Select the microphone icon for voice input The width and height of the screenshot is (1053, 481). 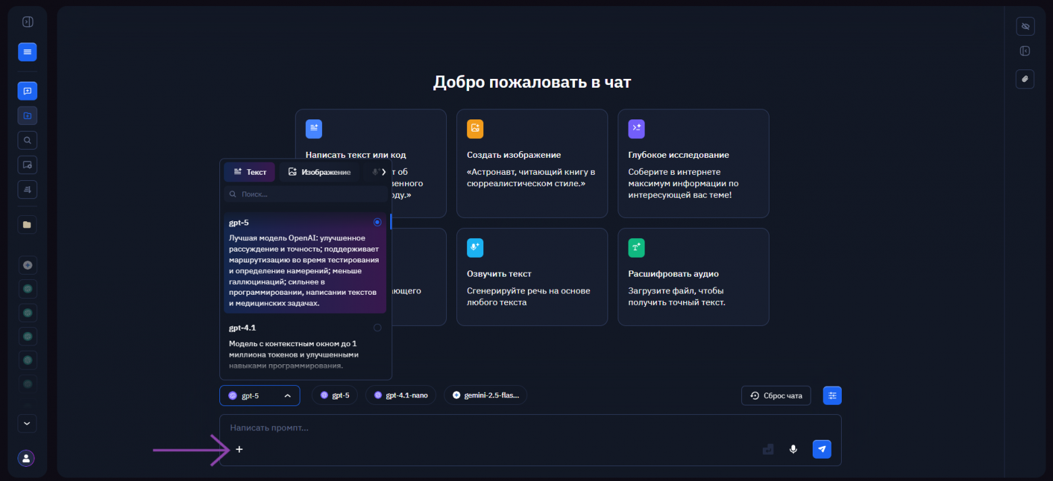coord(793,449)
